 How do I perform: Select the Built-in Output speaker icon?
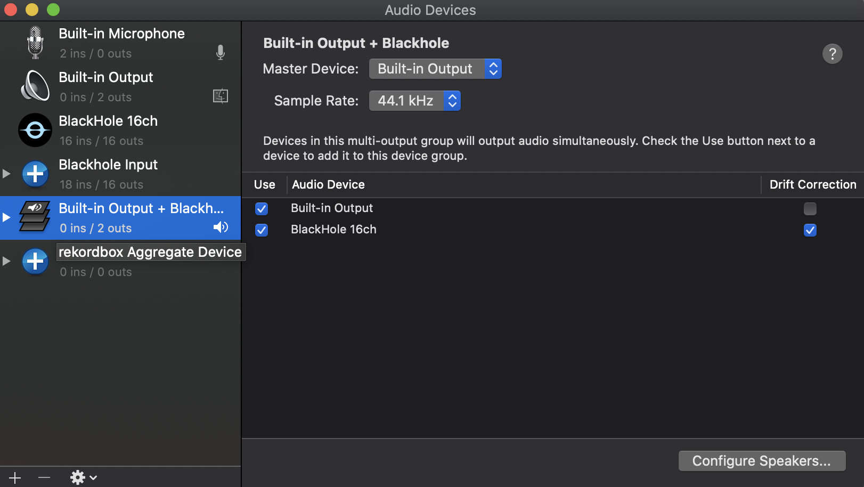point(35,86)
